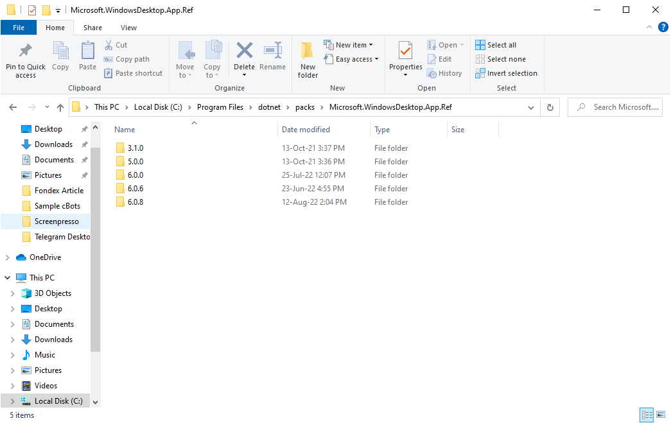The width and height of the screenshot is (671, 423).
Task: Click Invert selection
Action: click(x=506, y=73)
